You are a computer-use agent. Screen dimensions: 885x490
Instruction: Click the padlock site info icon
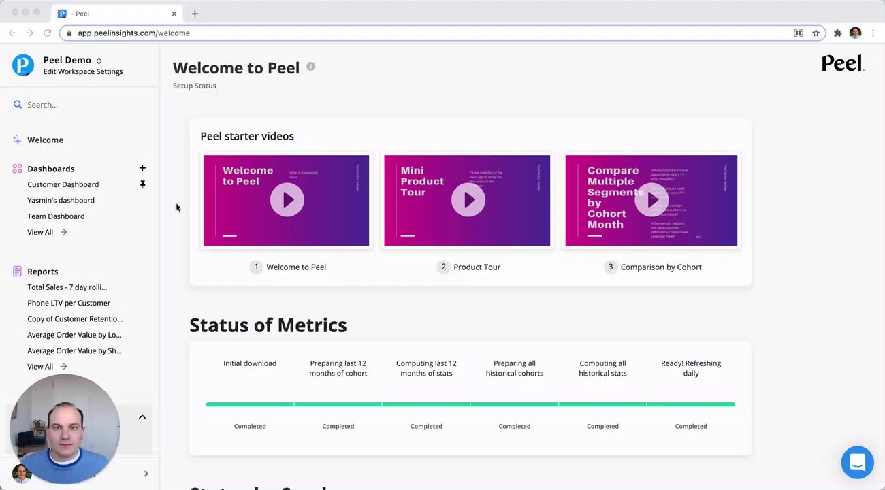[69, 33]
